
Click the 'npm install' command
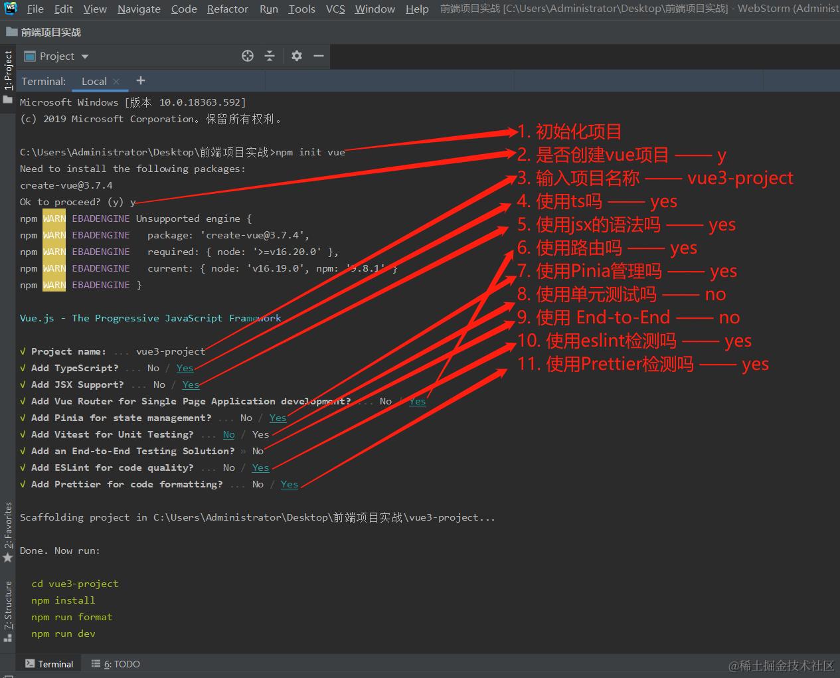(63, 600)
